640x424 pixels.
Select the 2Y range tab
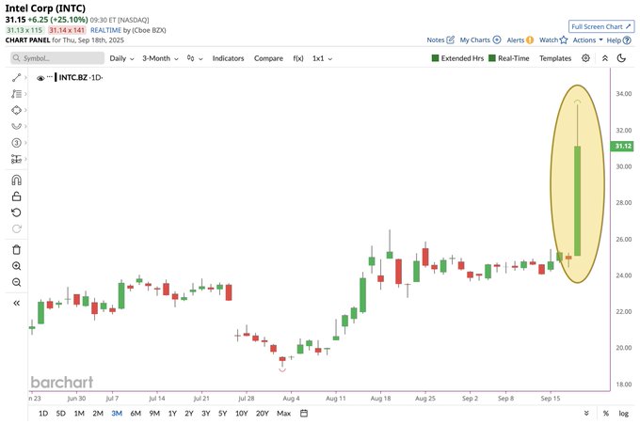[189, 413]
